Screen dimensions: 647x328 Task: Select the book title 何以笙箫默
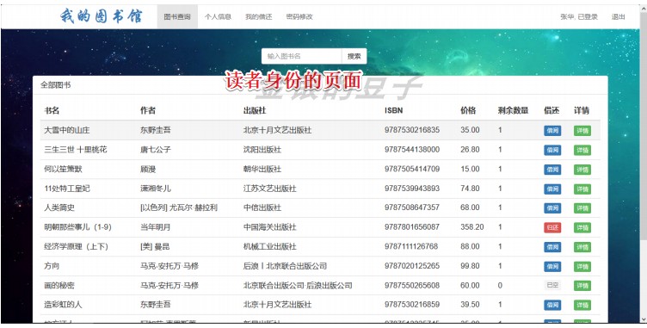pyautogui.click(x=63, y=169)
